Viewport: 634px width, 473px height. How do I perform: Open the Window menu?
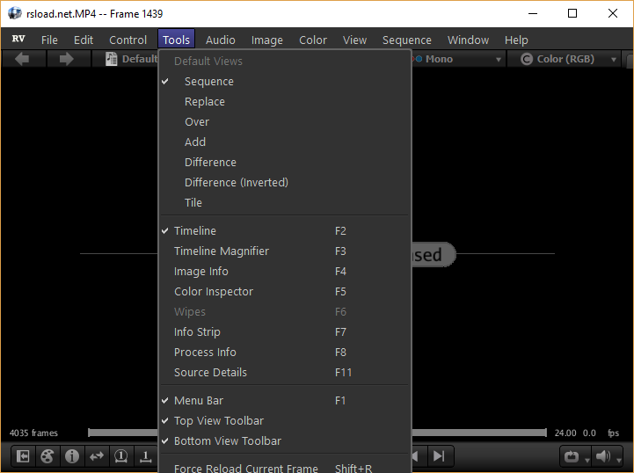coord(468,40)
